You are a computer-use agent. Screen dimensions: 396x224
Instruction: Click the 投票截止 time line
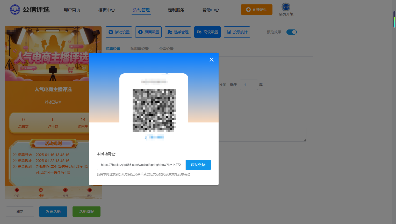41,161
